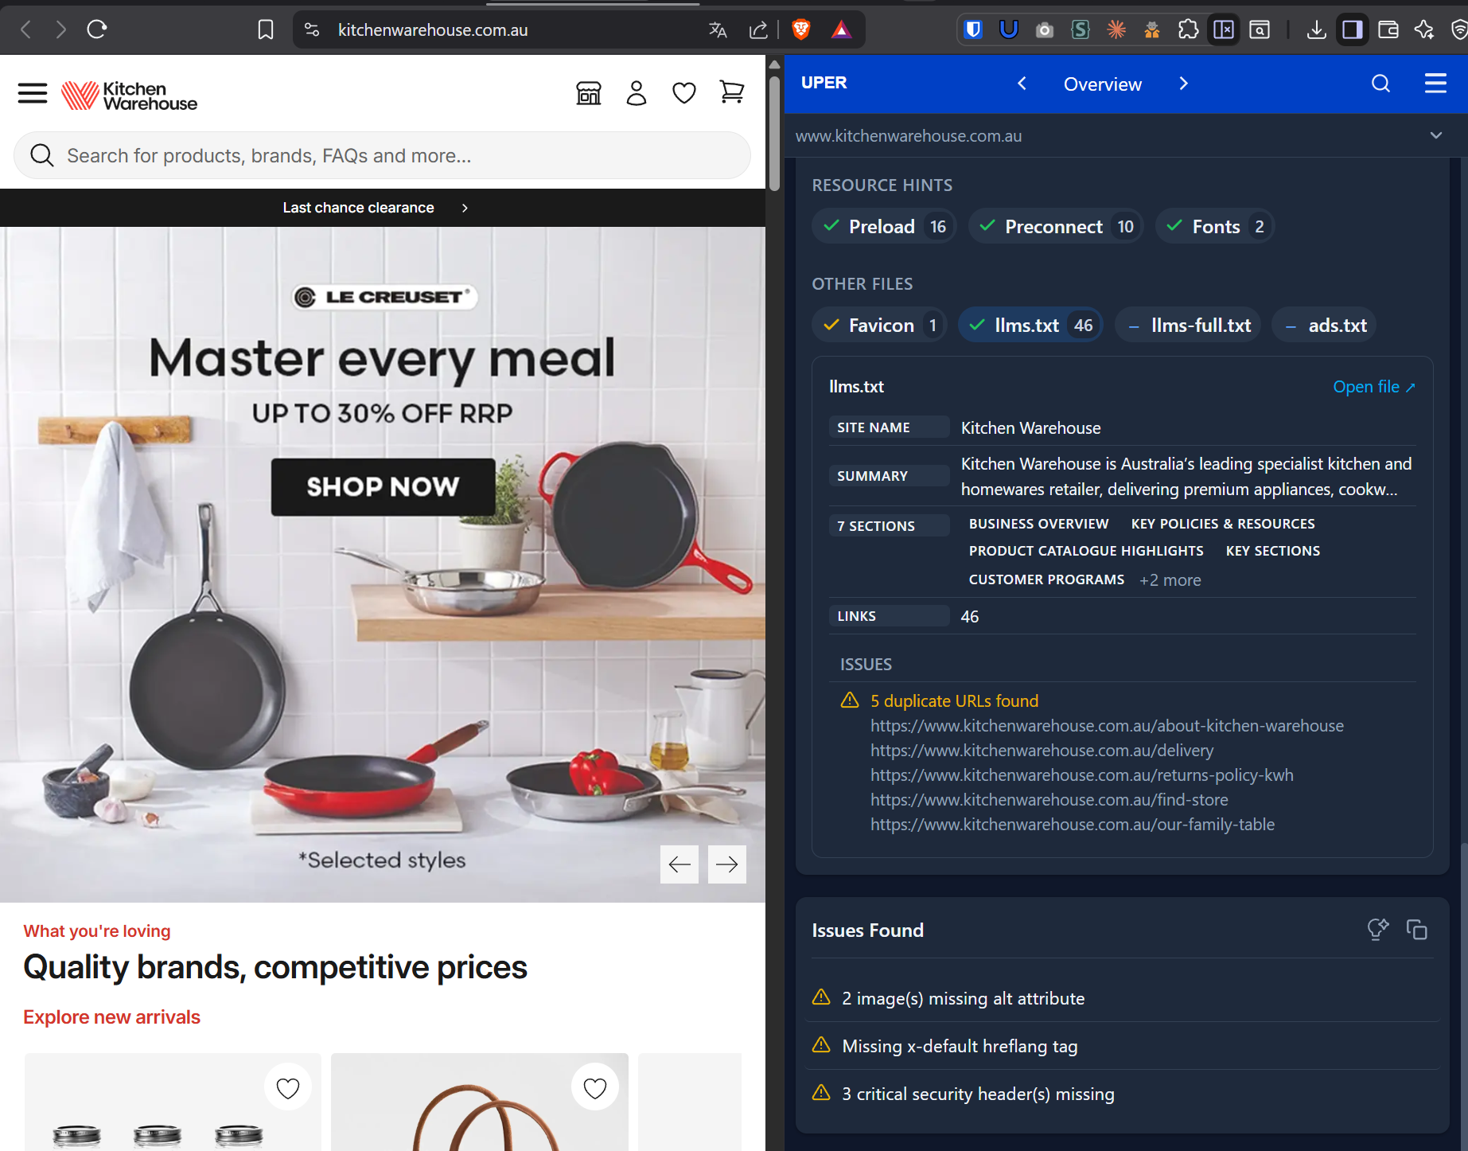Select the Preconnect status chip
Screen dimensions: 1468x1151
click(1056, 226)
